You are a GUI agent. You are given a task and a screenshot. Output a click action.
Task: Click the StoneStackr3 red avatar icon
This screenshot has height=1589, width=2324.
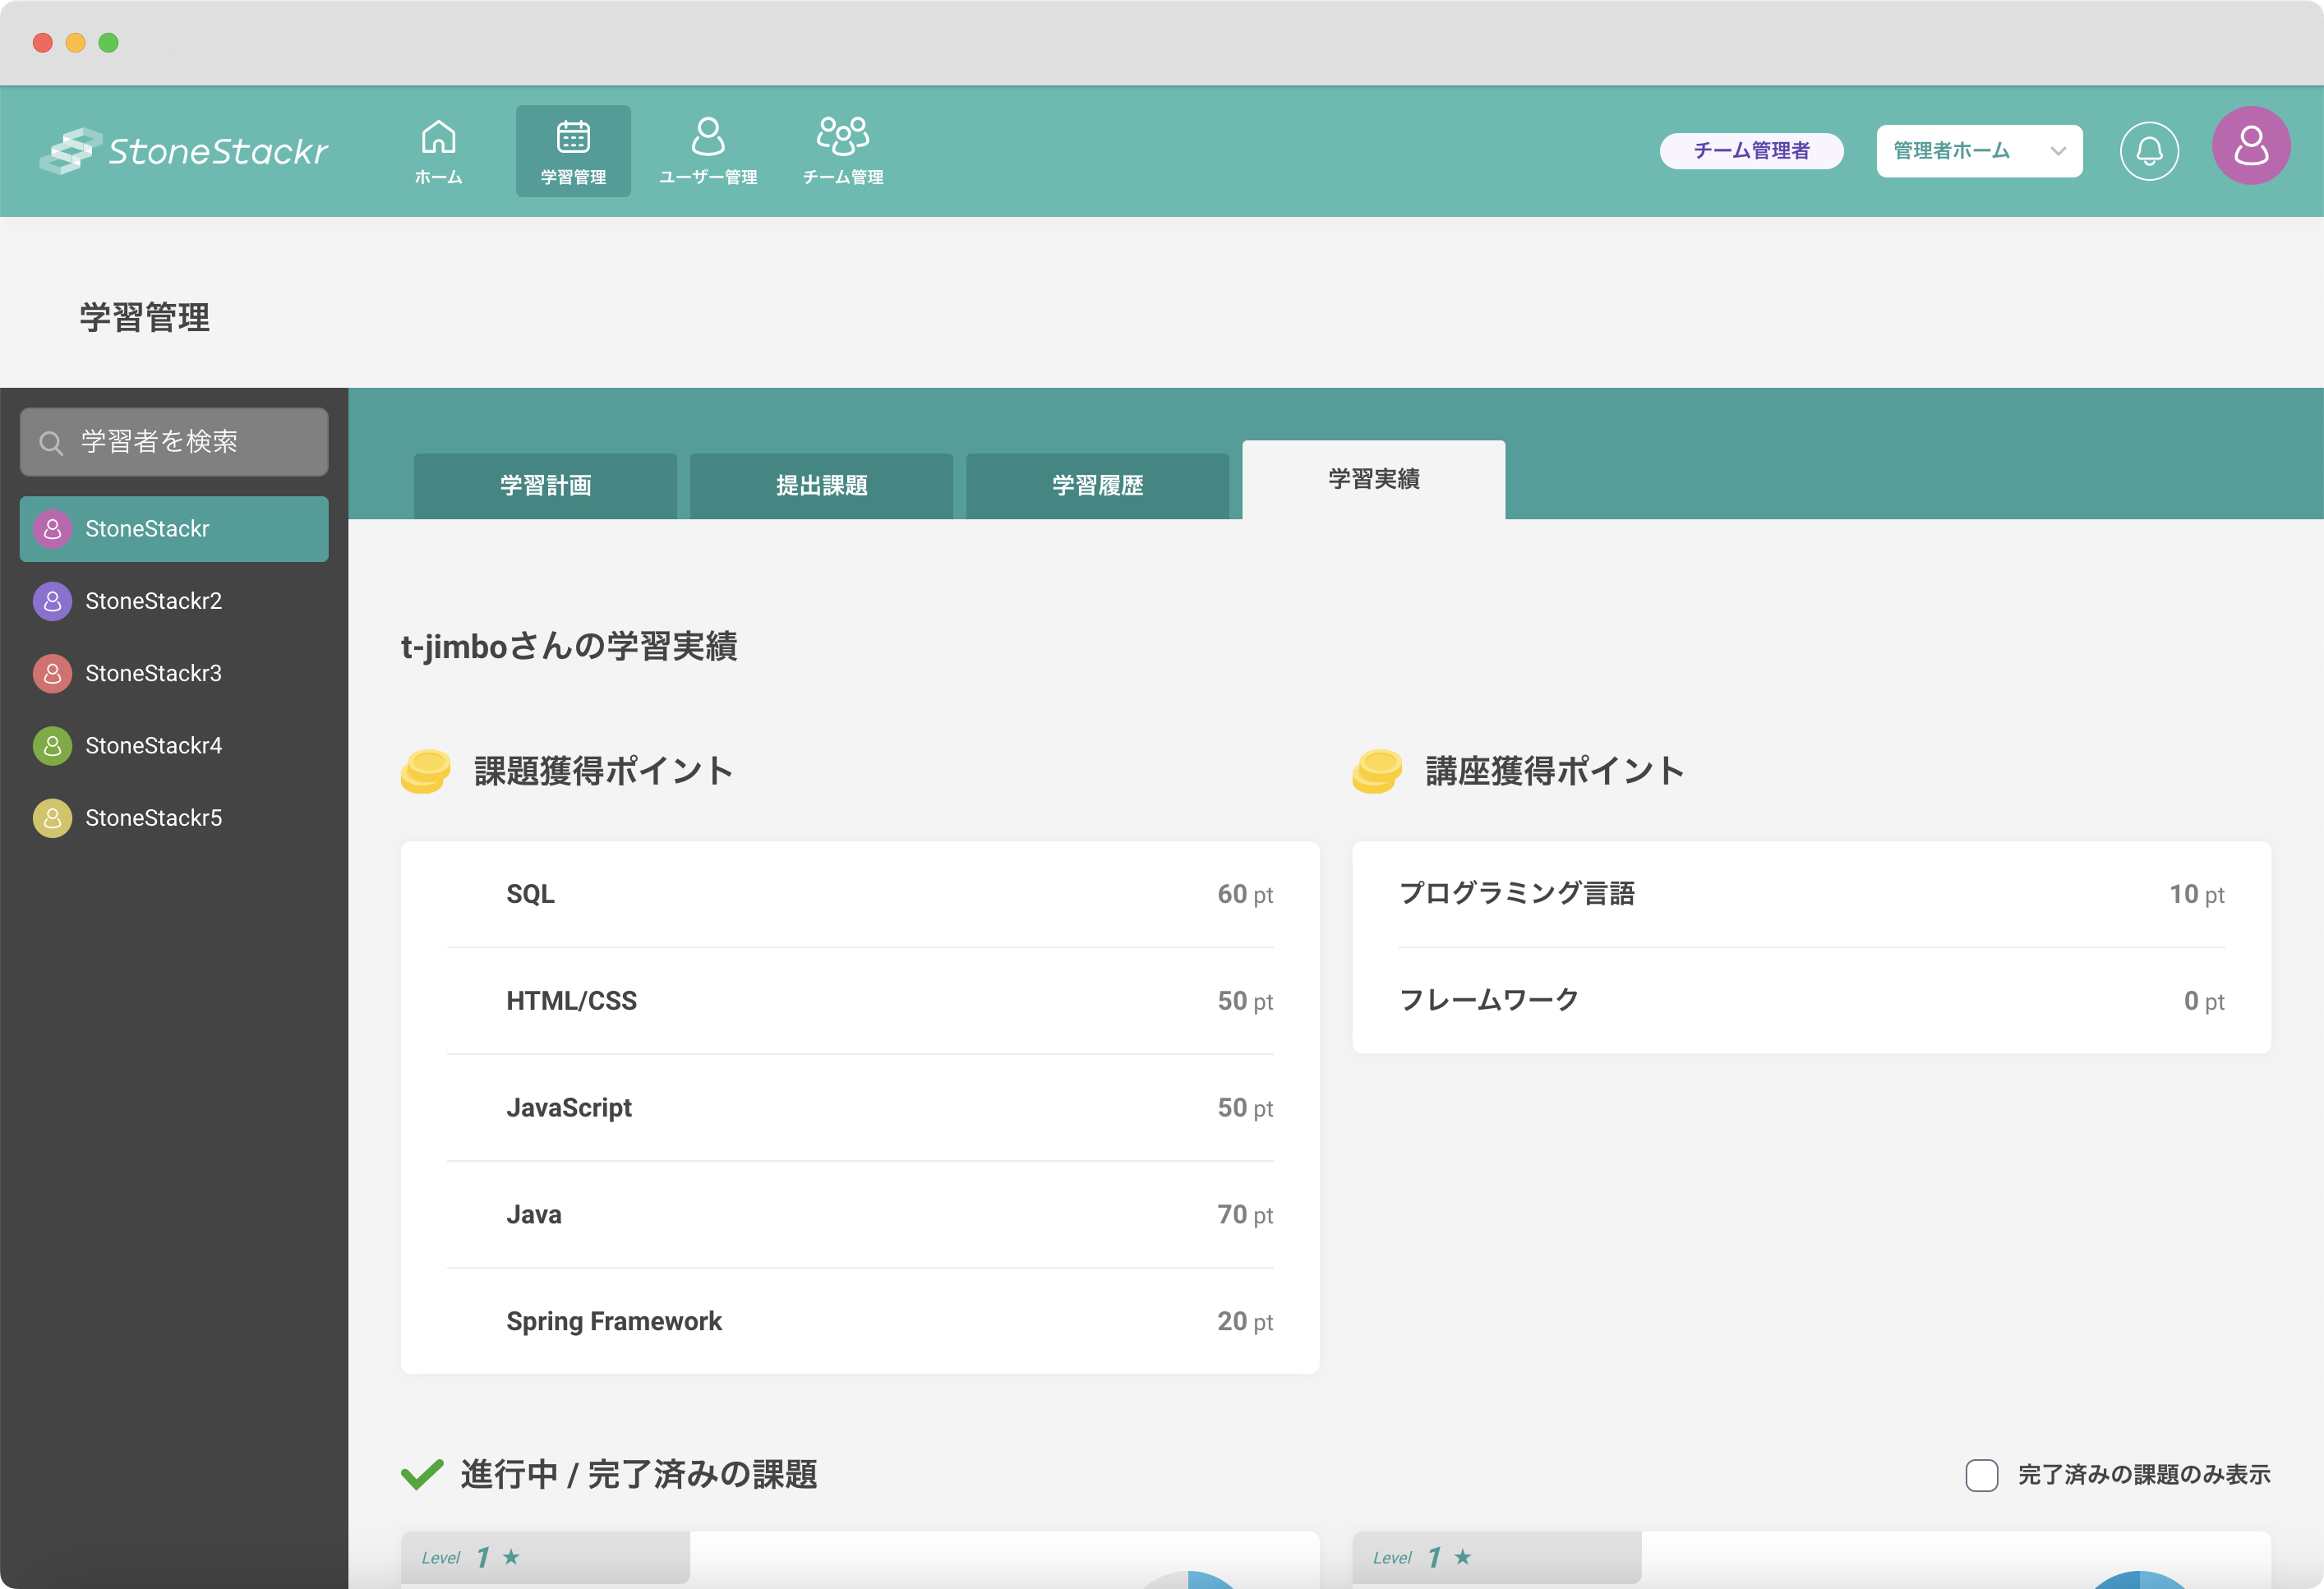52,674
